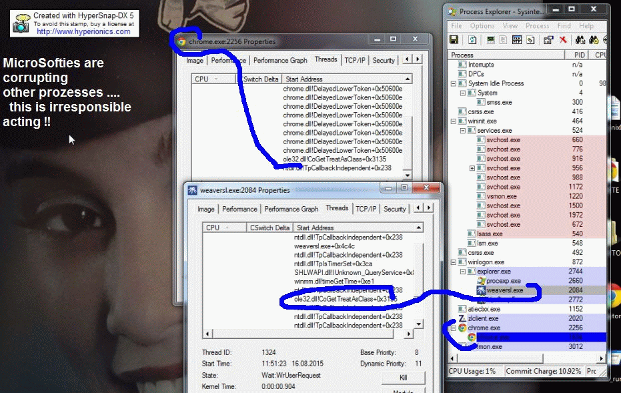Click scroll-down arrow of weaversl.exe thread list
The image size is (621, 393).
tap(419, 324)
